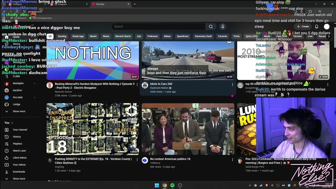Show next filter chips with right arrow
336x189 pixels.
(329, 36)
